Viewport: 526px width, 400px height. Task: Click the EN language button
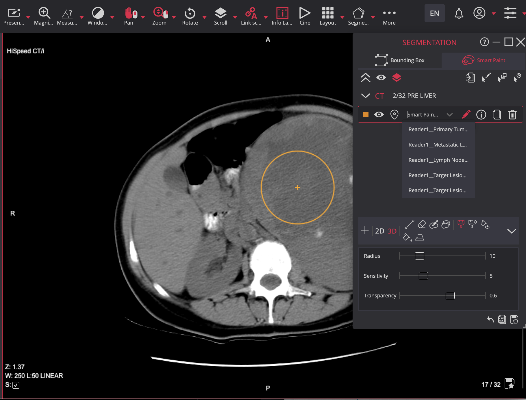pos(434,13)
